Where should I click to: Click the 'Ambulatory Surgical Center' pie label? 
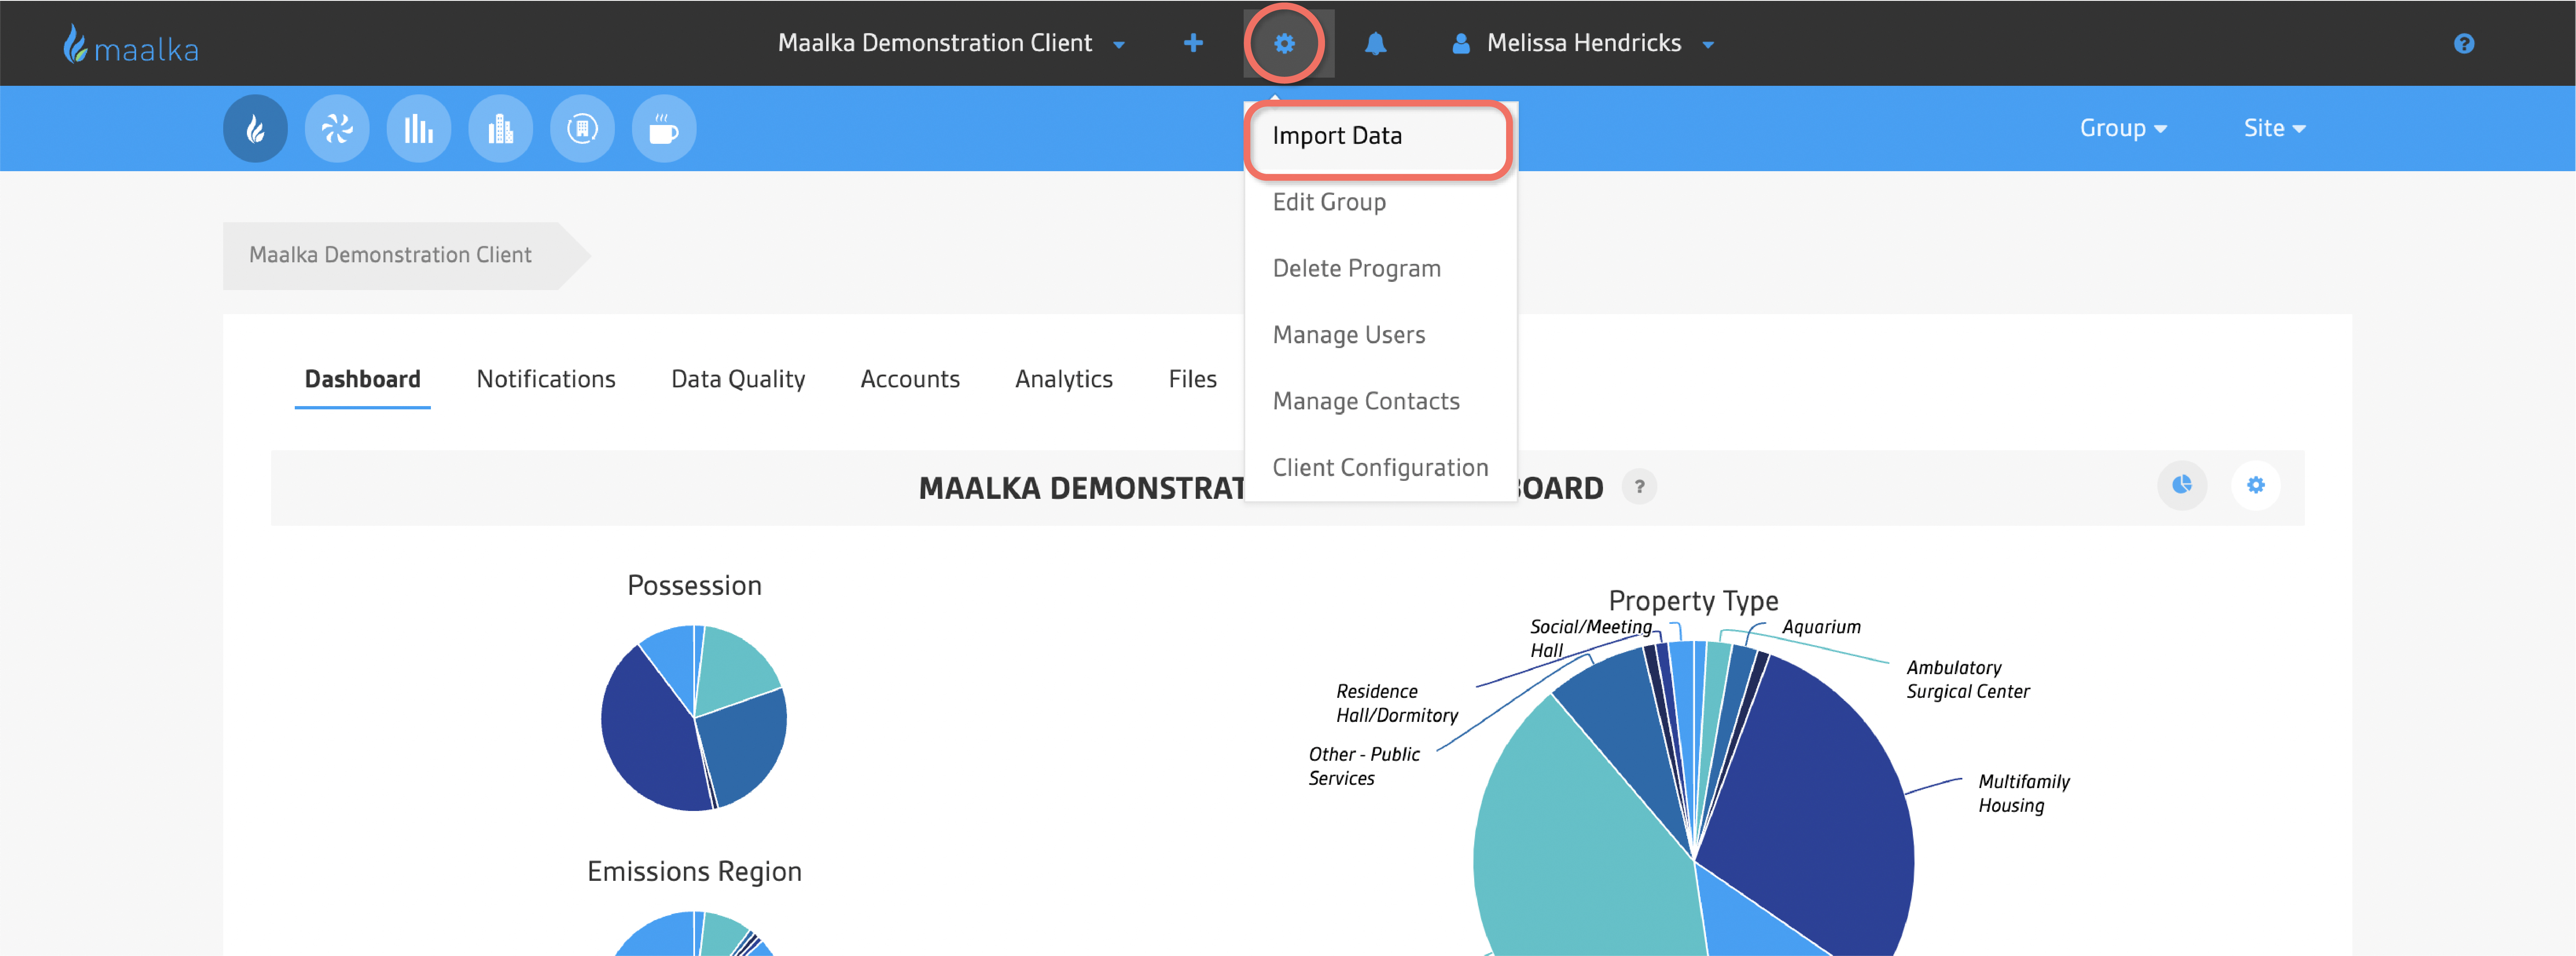(x=1968, y=679)
